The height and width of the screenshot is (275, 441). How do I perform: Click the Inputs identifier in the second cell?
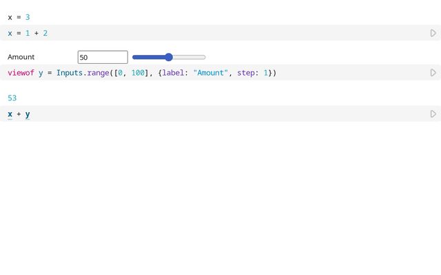click(69, 73)
